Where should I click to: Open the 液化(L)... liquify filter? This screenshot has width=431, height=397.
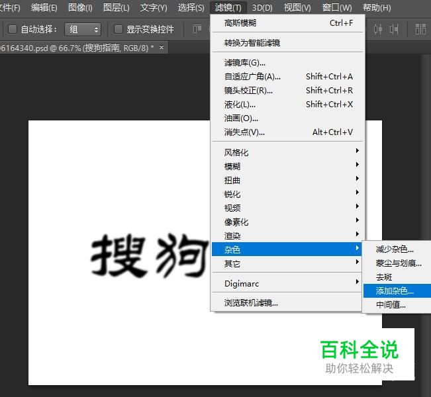(x=288, y=105)
